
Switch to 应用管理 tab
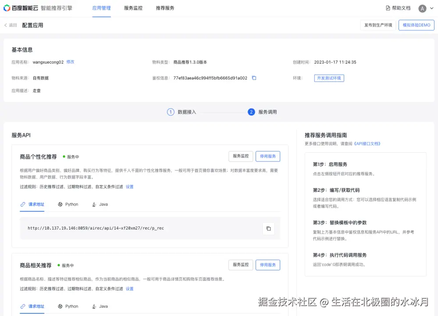[x=101, y=8]
